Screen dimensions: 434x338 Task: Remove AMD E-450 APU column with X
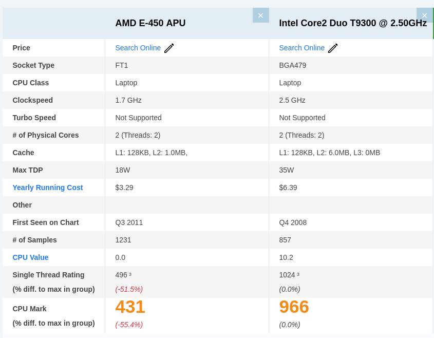(x=261, y=15)
